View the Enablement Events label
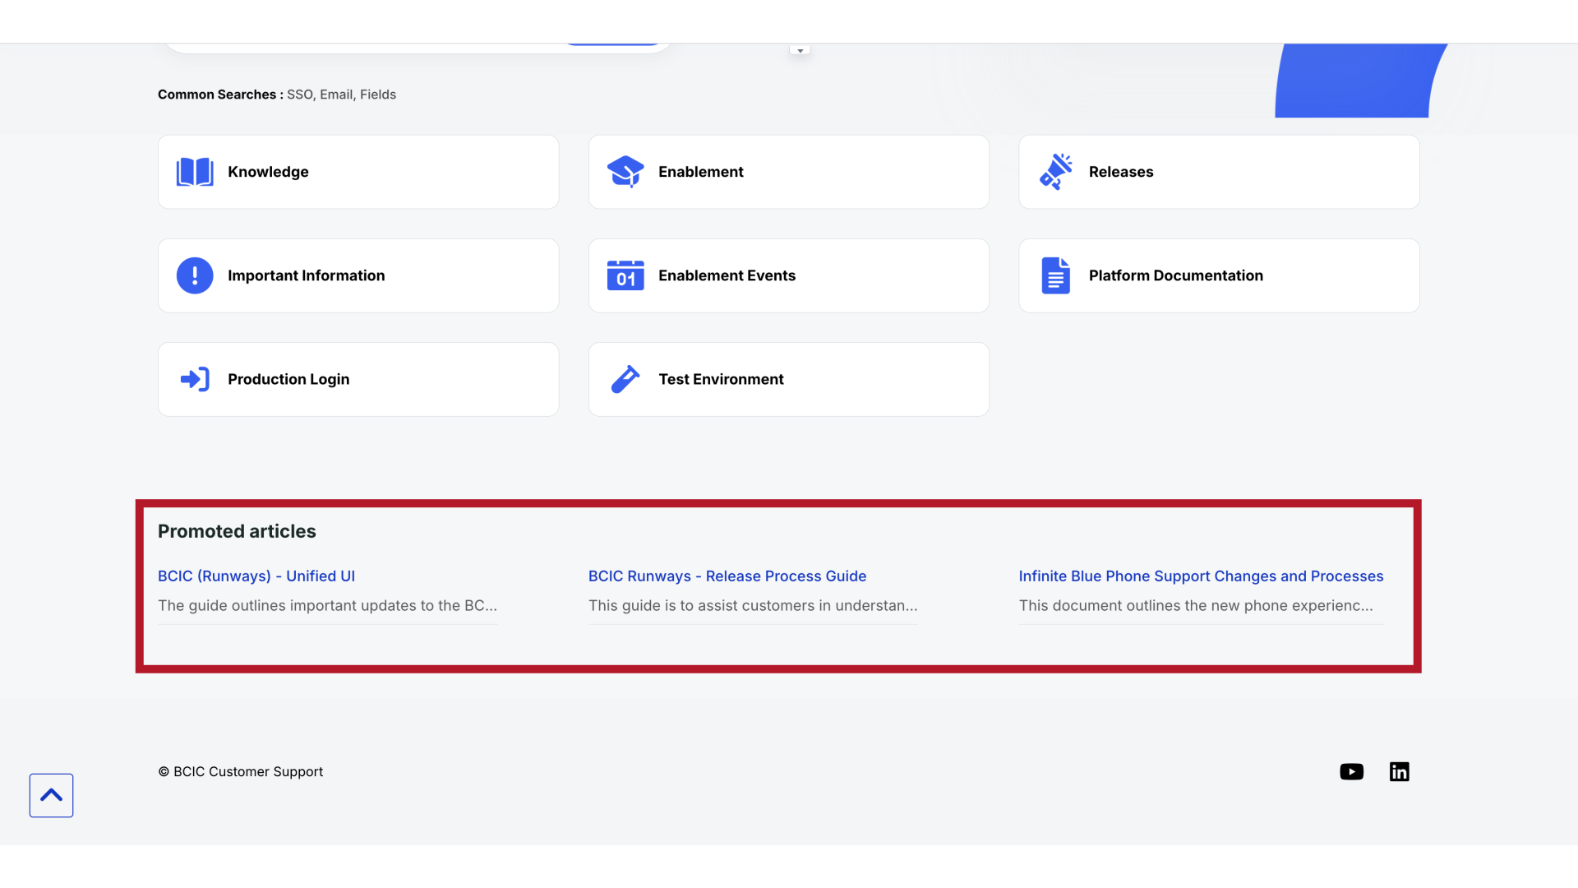The width and height of the screenshot is (1578, 888). click(x=727, y=275)
